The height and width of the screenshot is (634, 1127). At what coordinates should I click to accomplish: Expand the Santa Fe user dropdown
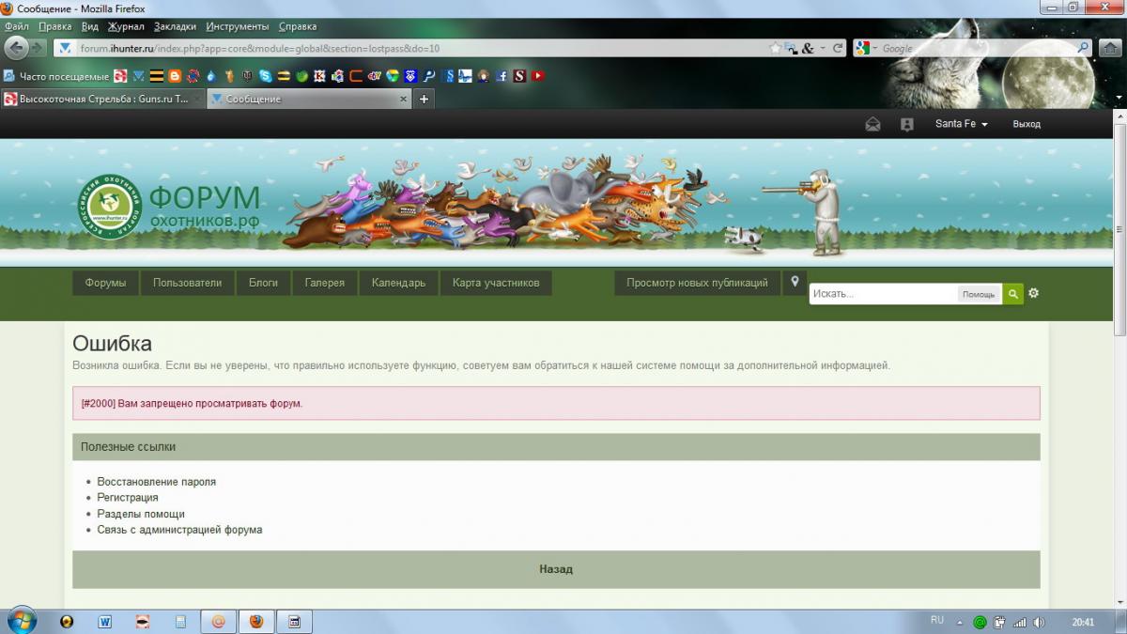(x=962, y=124)
